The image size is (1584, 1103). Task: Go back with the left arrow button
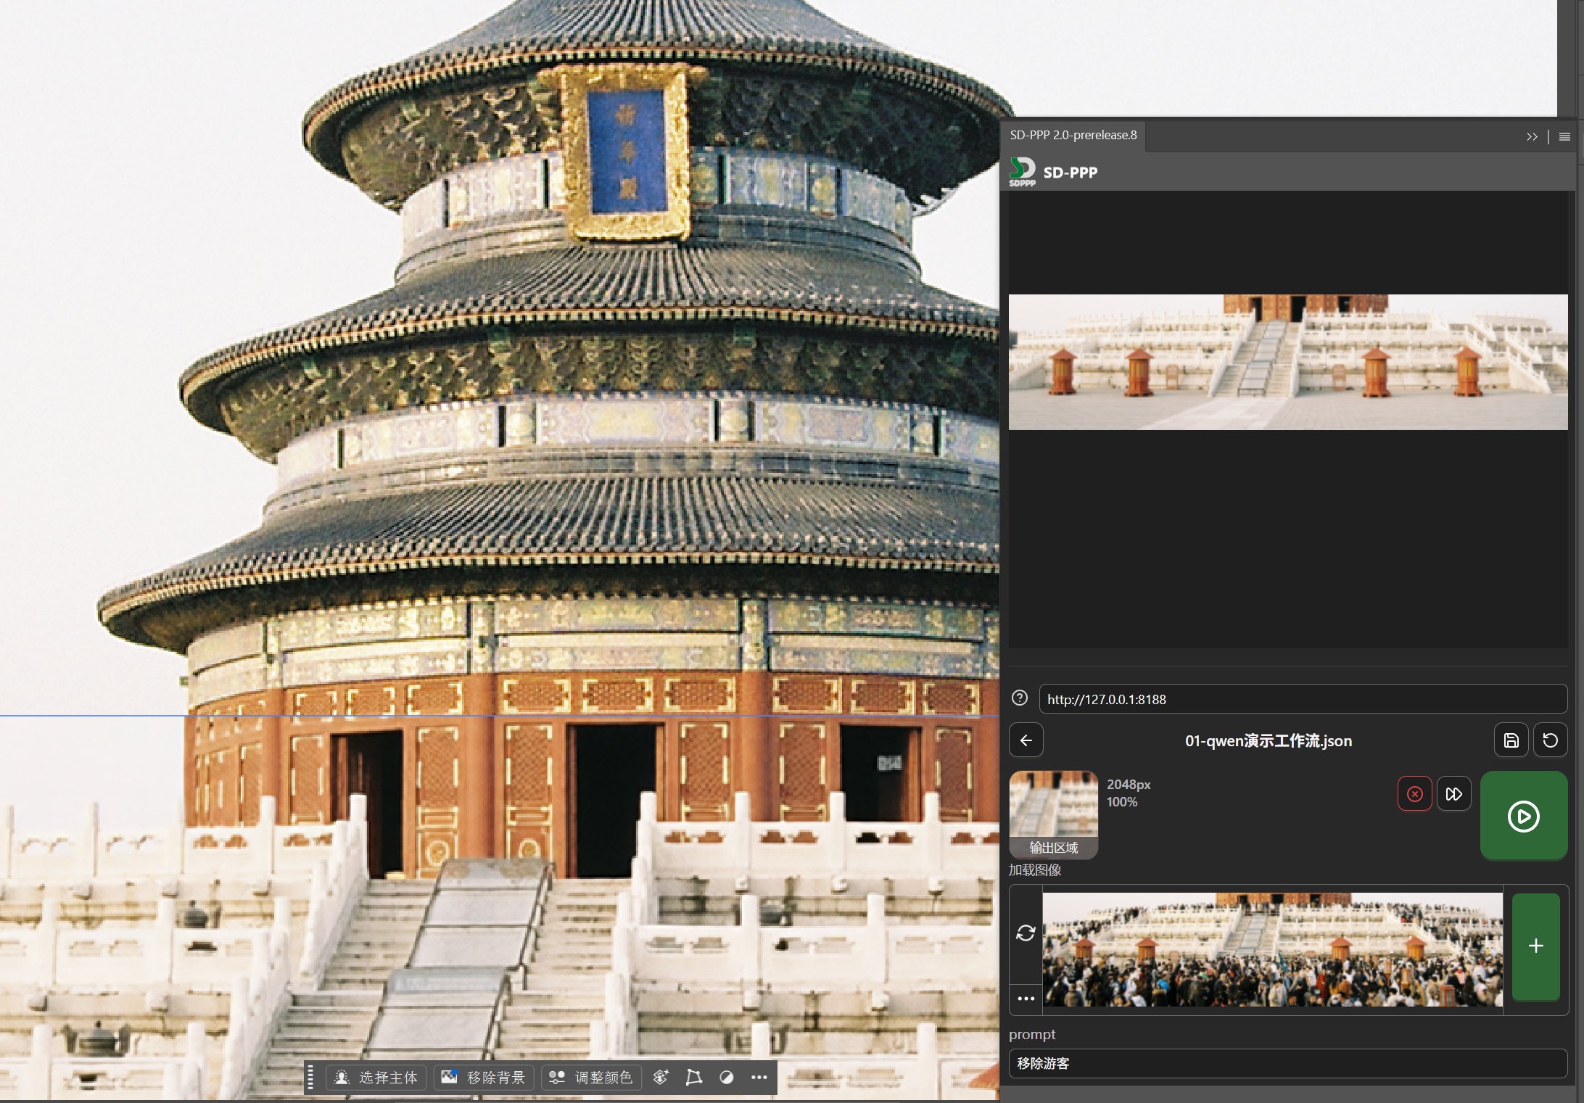[x=1026, y=740]
